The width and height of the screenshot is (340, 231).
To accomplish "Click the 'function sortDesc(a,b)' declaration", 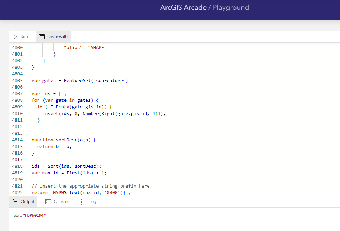I will click(64, 140).
